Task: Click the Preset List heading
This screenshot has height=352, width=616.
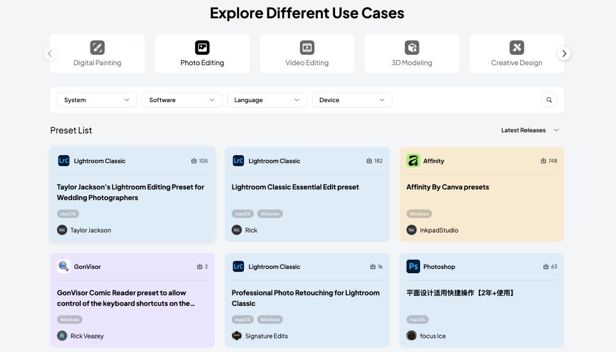Action: click(x=71, y=130)
